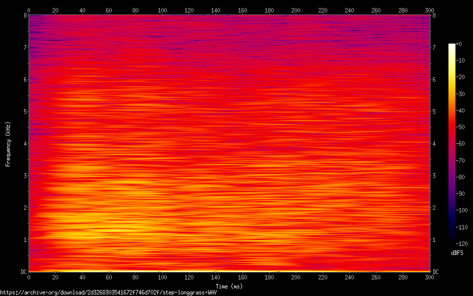Click the 140 ms tick on the bottom axis
473x296 pixels.
[216, 277]
